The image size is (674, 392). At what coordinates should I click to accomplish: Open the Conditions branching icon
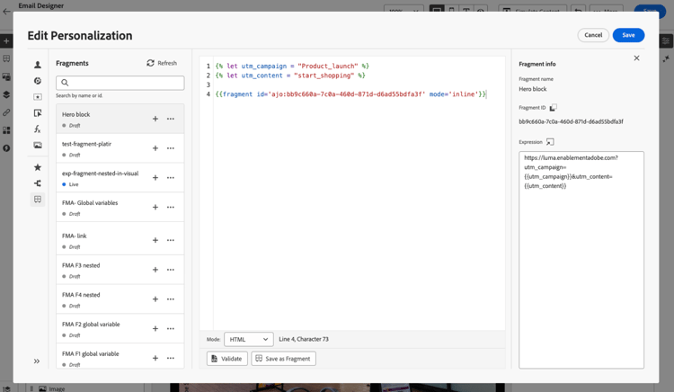pos(38,183)
